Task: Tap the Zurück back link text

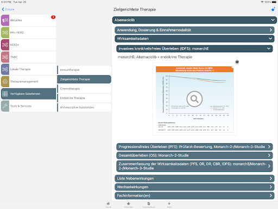Action: tap(10, 9)
